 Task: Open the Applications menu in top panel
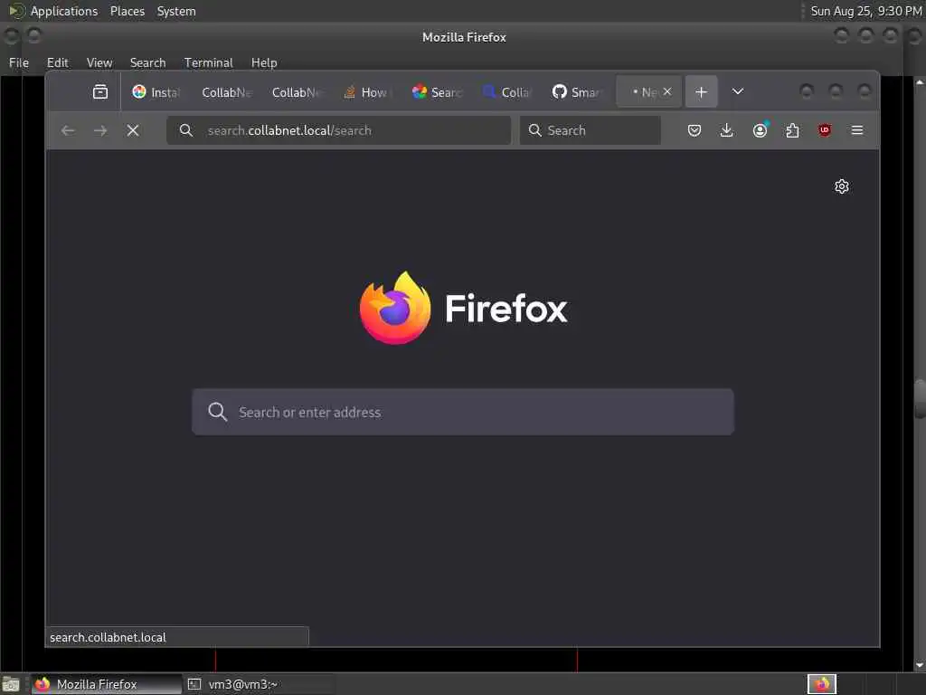[64, 11]
